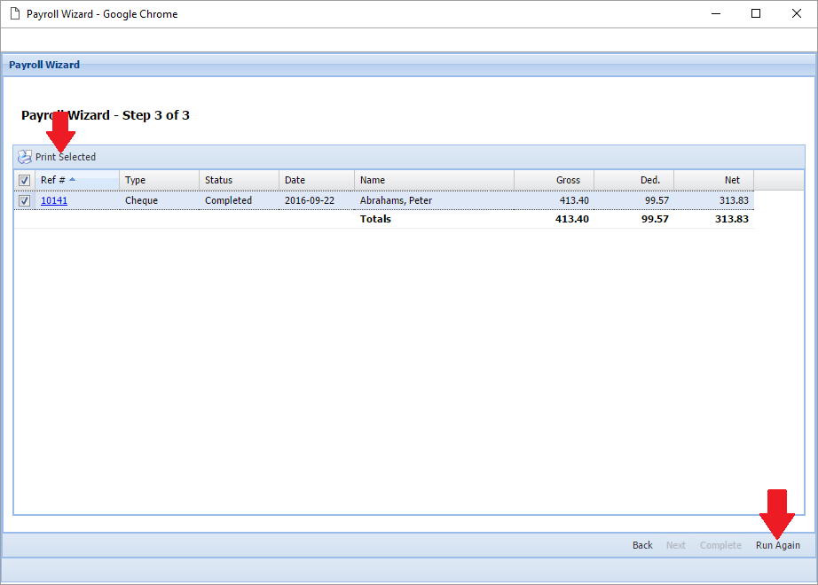
Task: Click the bold 'Totals' label
Action: tap(375, 219)
